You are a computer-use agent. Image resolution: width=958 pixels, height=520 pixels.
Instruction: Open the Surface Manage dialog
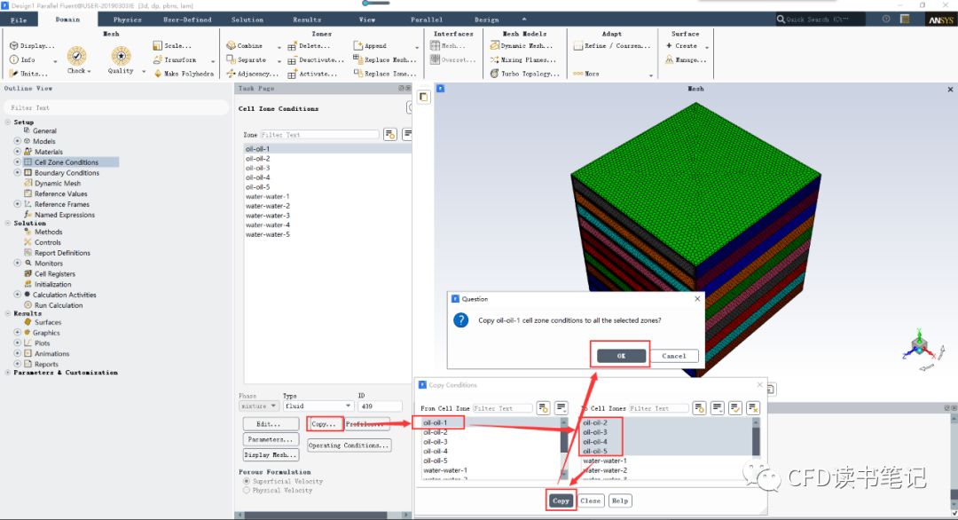click(686, 59)
